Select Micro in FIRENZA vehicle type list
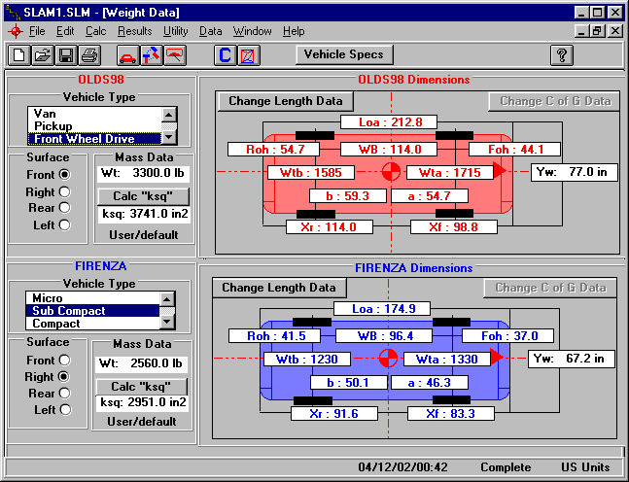This screenshot has height=482, width=629. tap(92, 298)
